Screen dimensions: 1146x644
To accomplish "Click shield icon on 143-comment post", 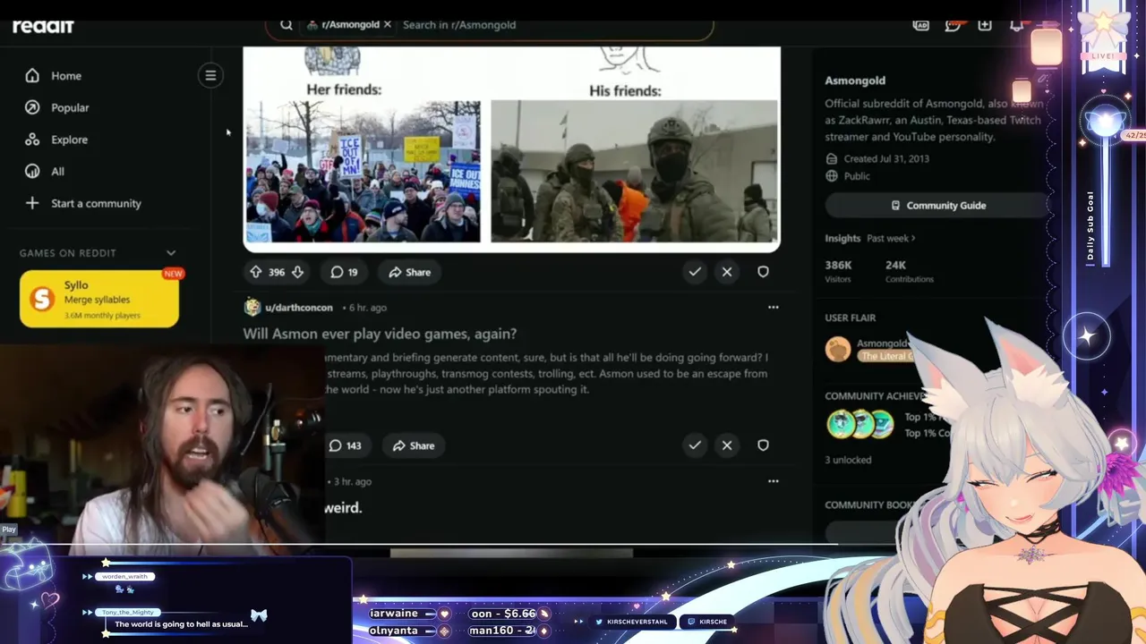I will [x=763, y=445].
